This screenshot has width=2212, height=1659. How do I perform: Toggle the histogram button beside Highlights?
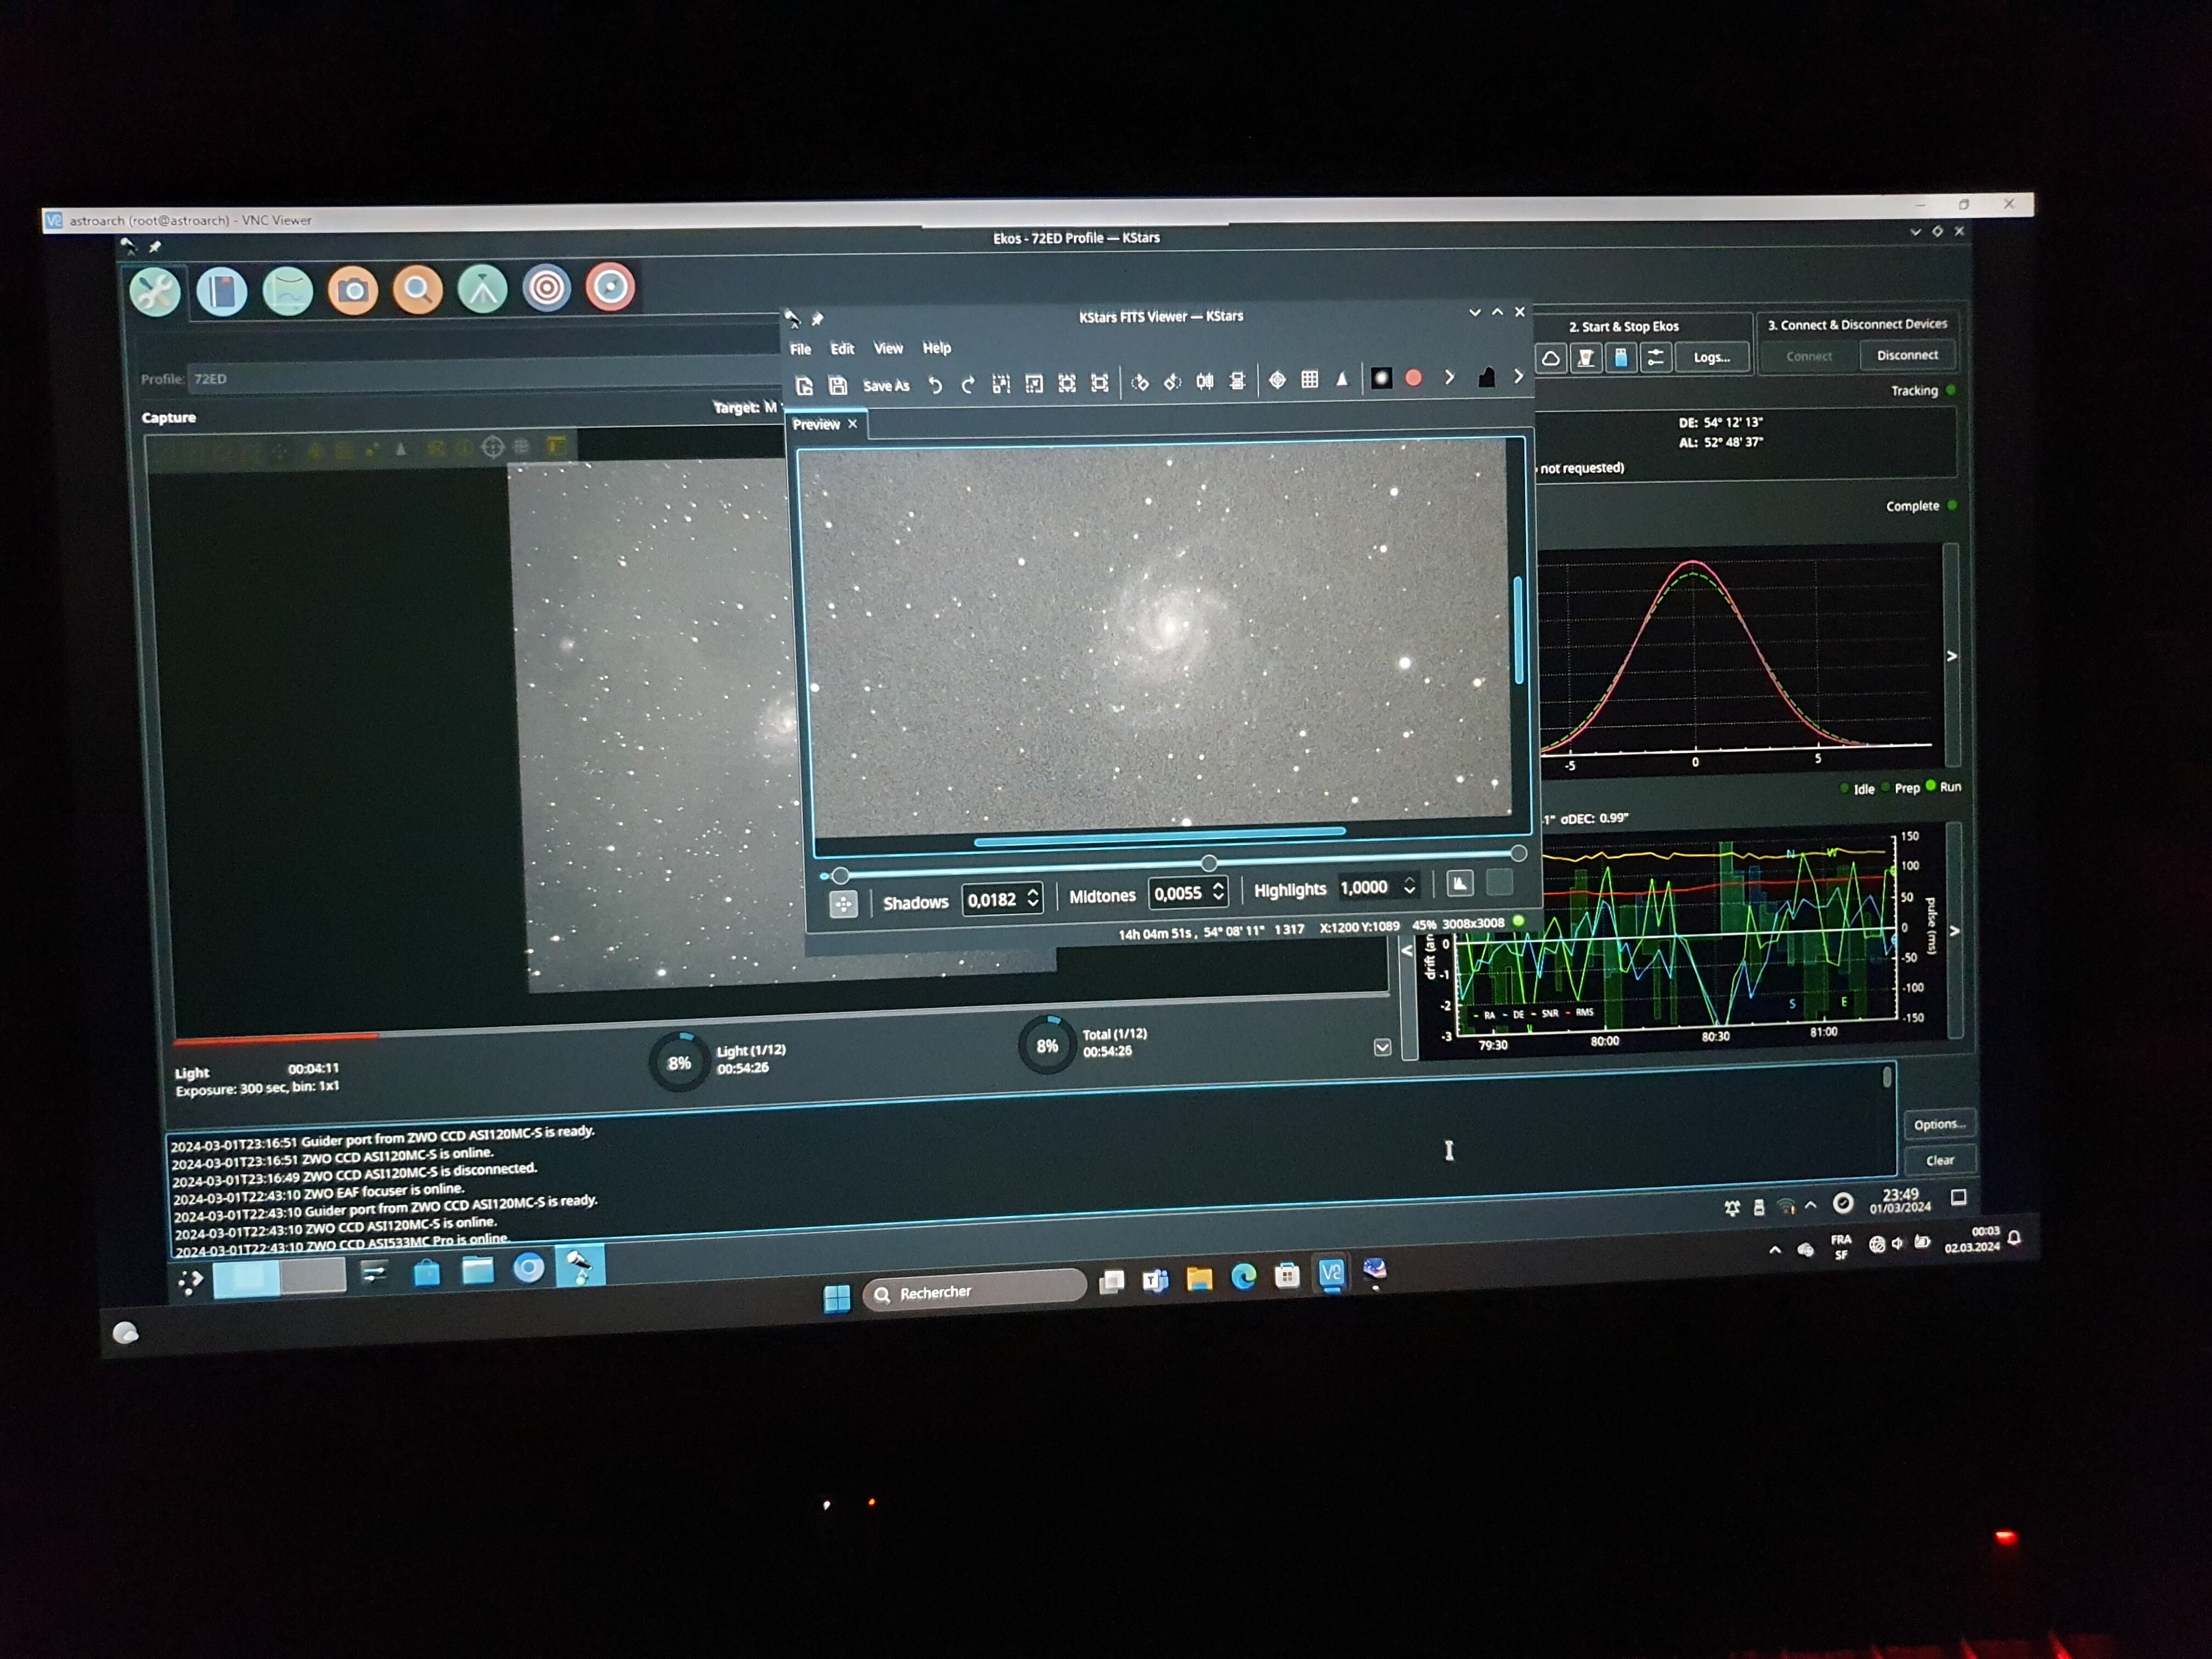pyautogui.click(x=1459, y=883)
